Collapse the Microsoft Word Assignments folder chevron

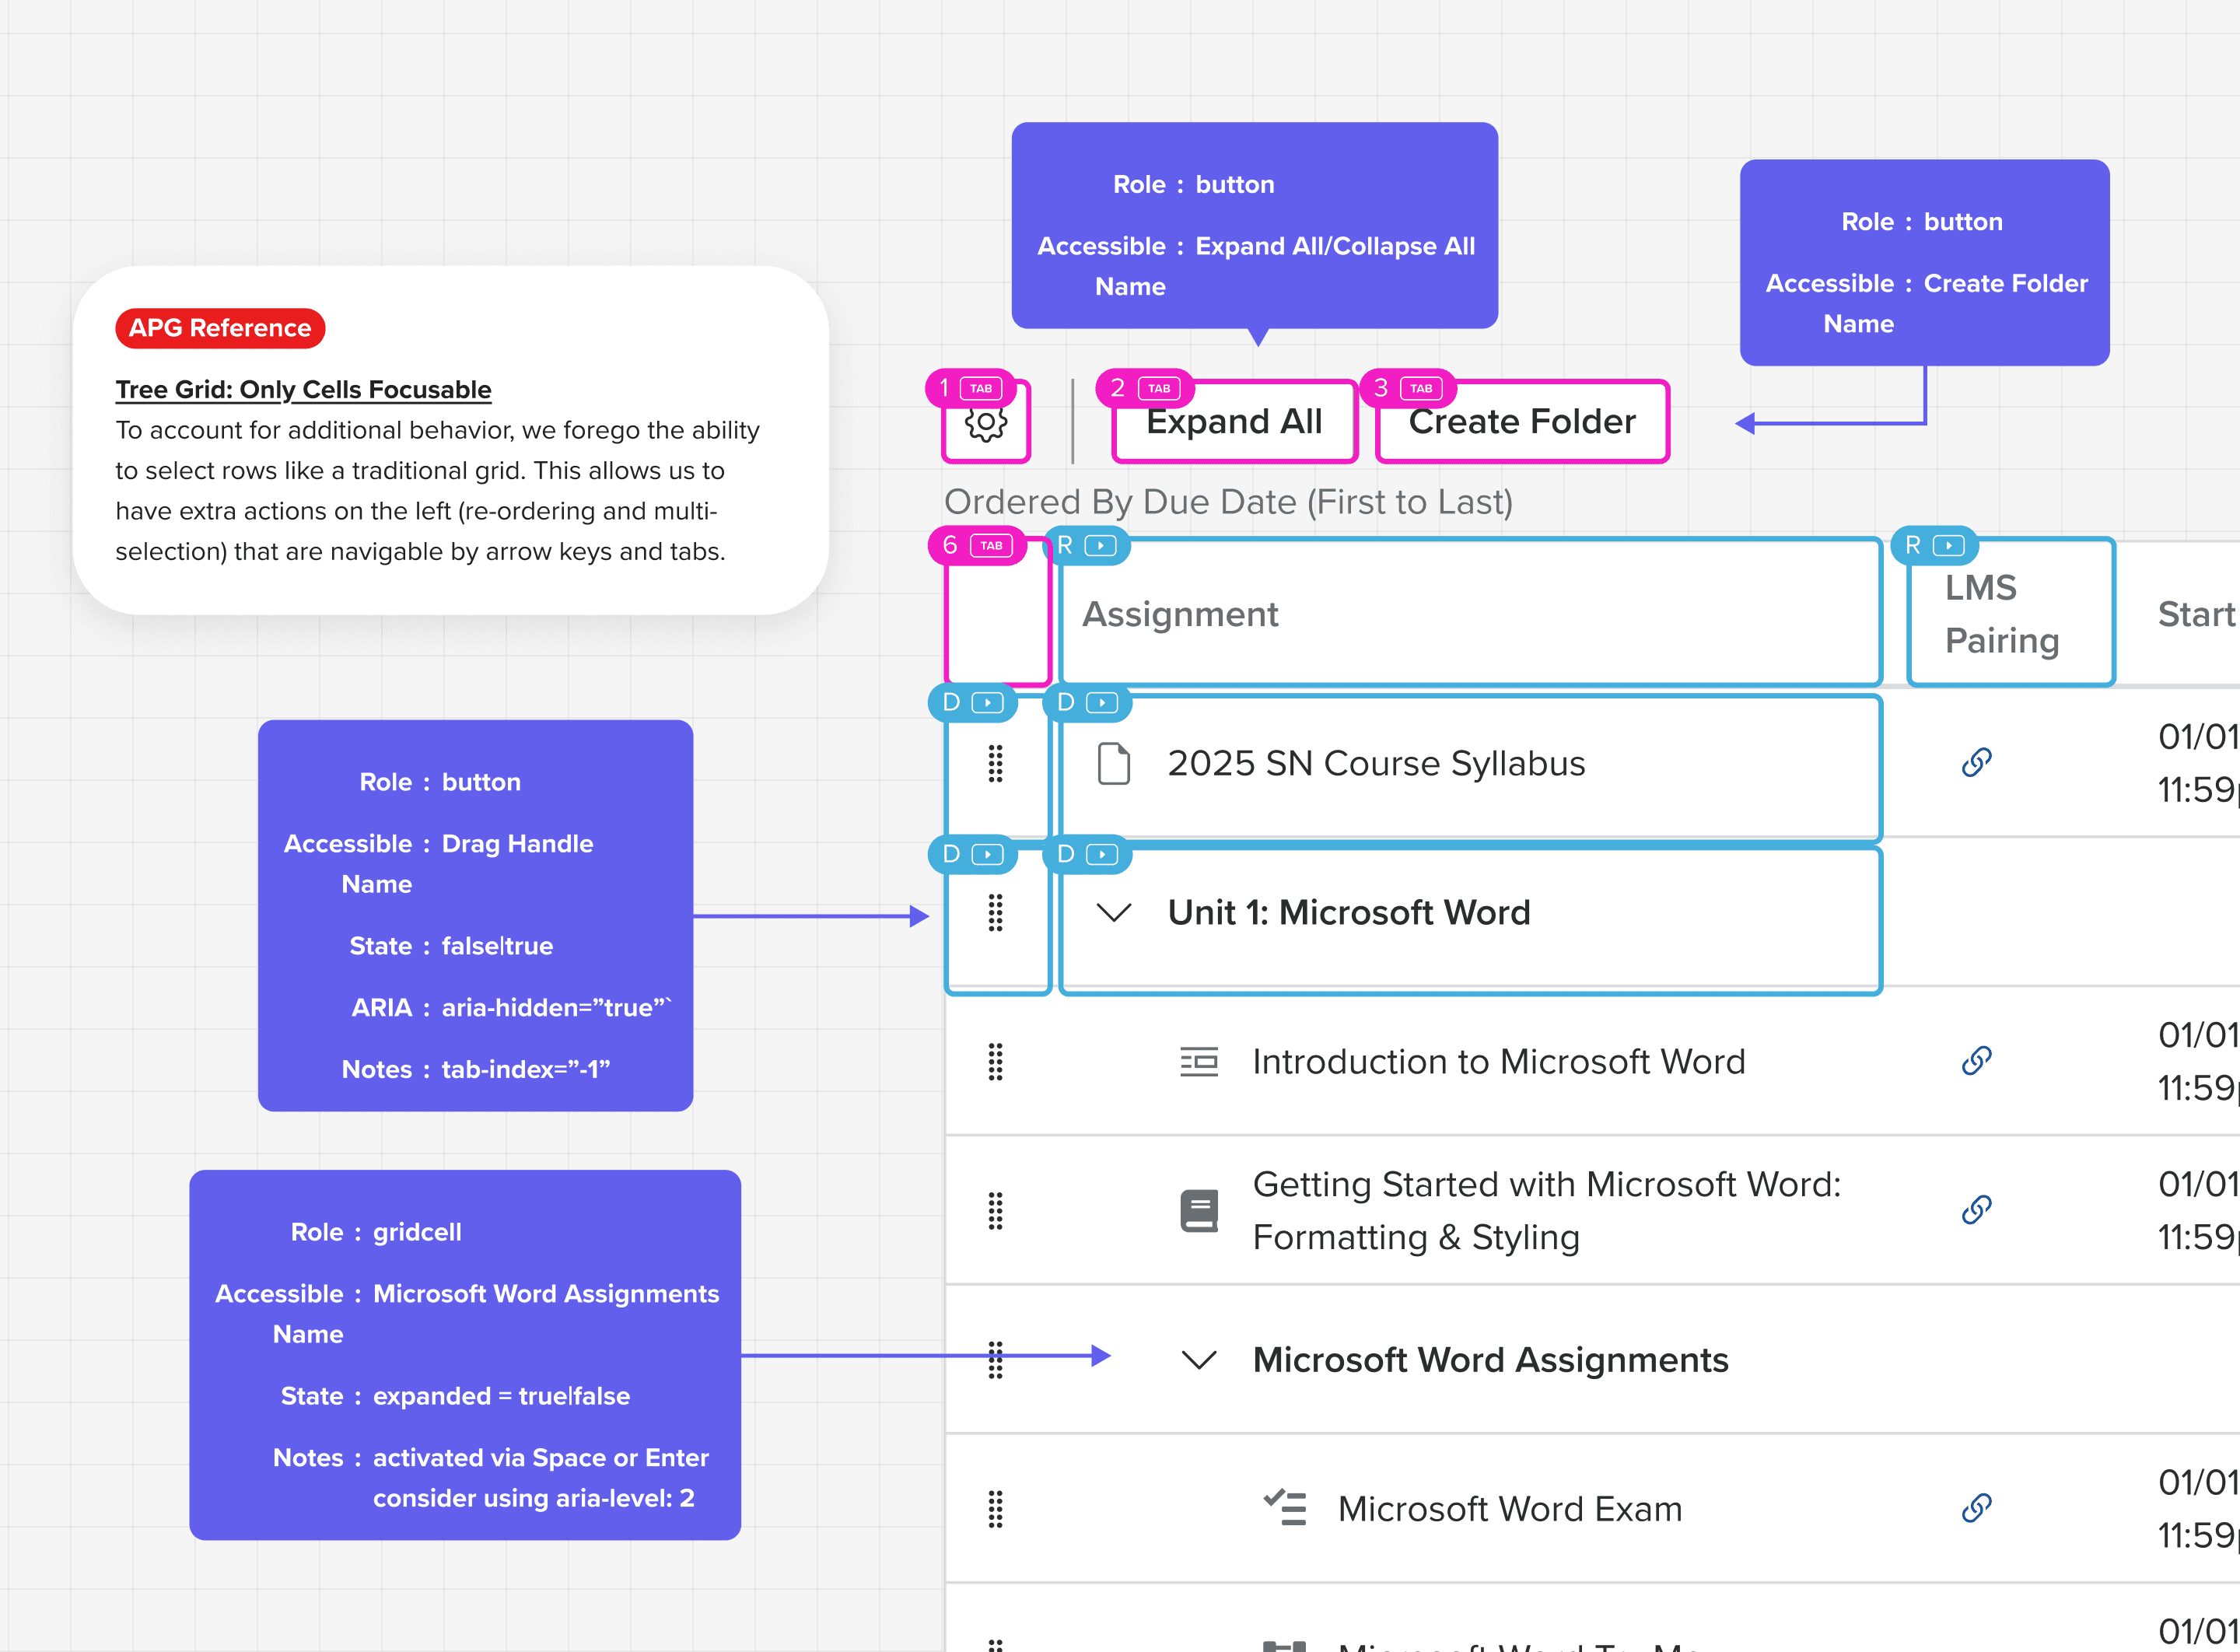(1198, 1359)
